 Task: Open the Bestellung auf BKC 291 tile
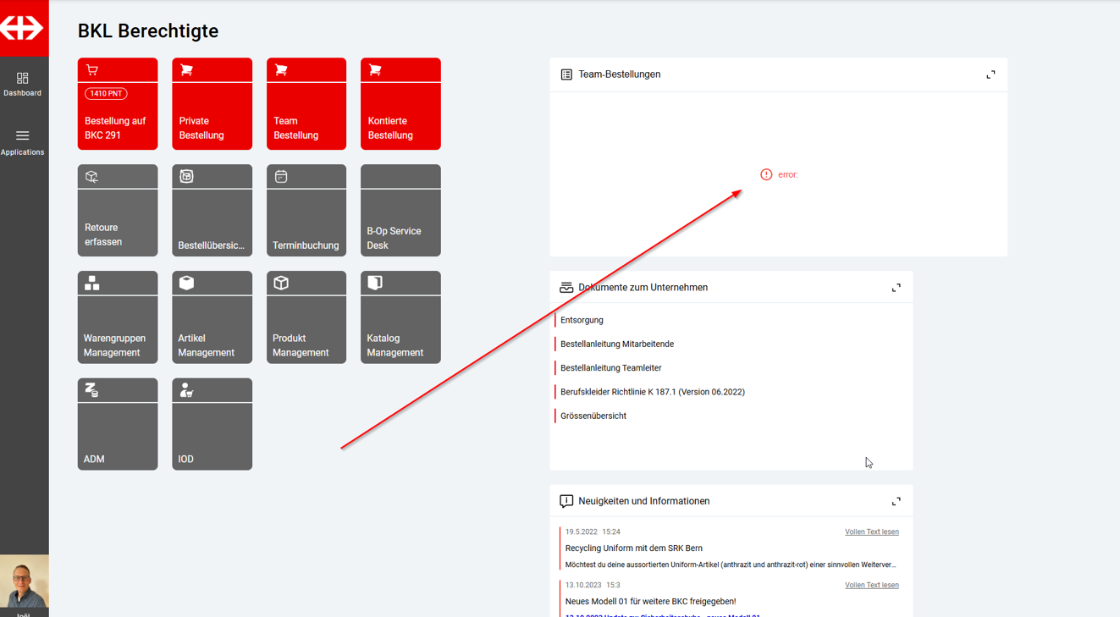118,104
